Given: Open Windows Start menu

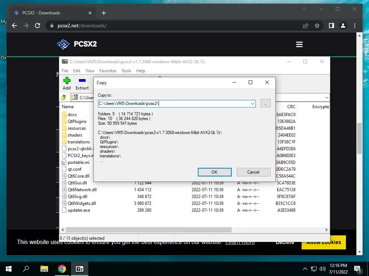Looking at the screenshot, I should click(9, 269).
